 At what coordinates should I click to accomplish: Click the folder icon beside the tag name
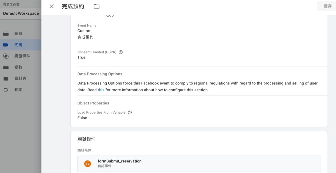97,6
